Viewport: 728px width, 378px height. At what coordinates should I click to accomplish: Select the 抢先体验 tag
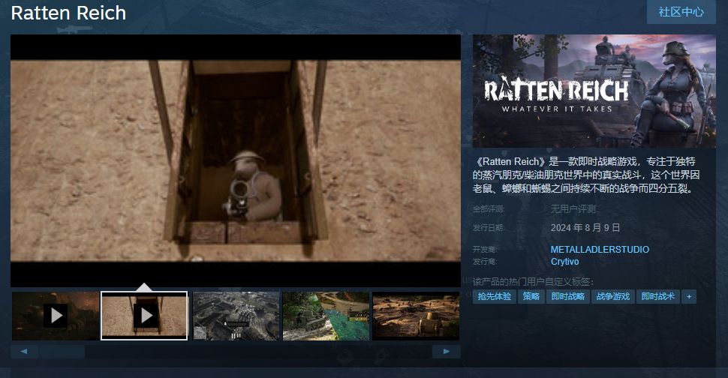tap(495, 296)
